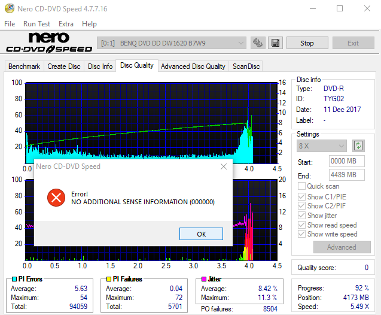Open the BENQ DVD drive selection dropdown
The image size is (381, 315).
click(172, 43)
